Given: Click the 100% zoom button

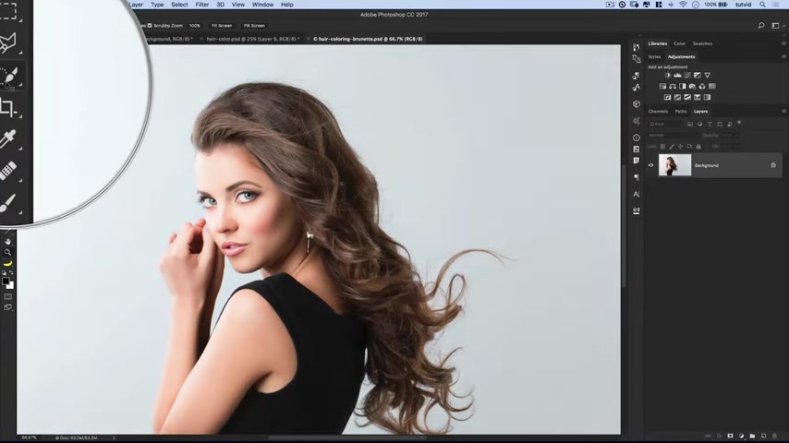Looking at the screenshot, I should tap(195, 26).
